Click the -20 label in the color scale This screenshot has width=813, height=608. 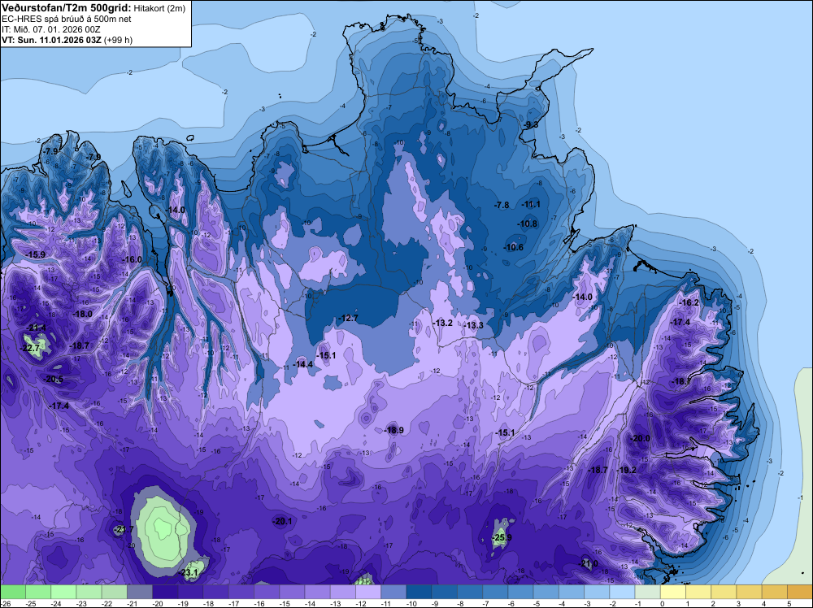coord(159,603)
